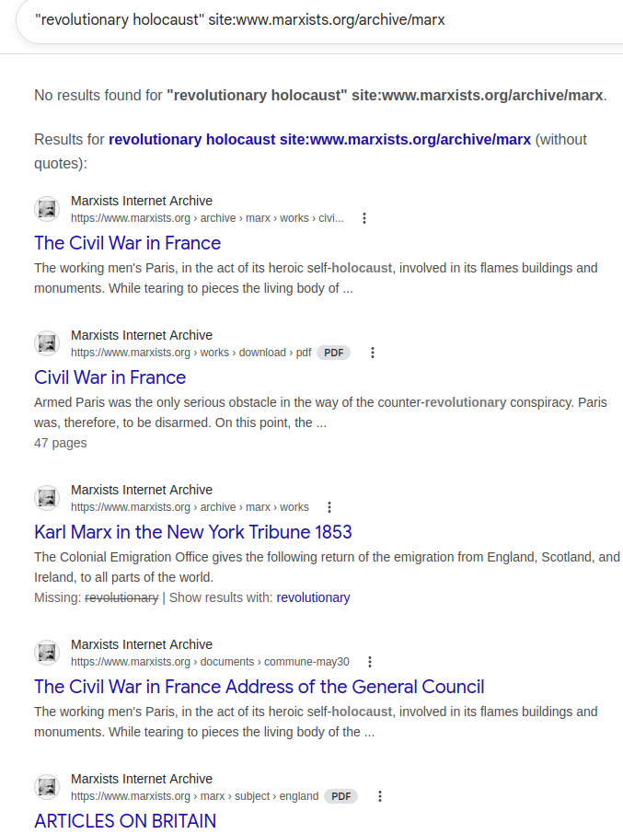This screenshot has width=623, height=834.
Task: Open three-dot menu for commune-may30 result
Action: 370,662
